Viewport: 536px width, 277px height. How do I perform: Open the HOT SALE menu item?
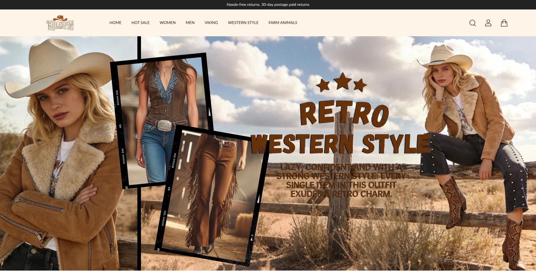pyautogui.click(x=140, y=23)
